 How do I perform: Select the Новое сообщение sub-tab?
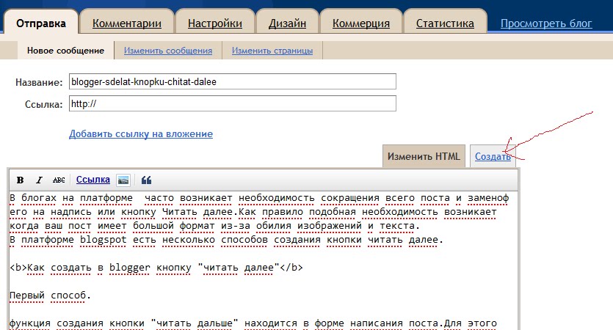tap(65, 51)
